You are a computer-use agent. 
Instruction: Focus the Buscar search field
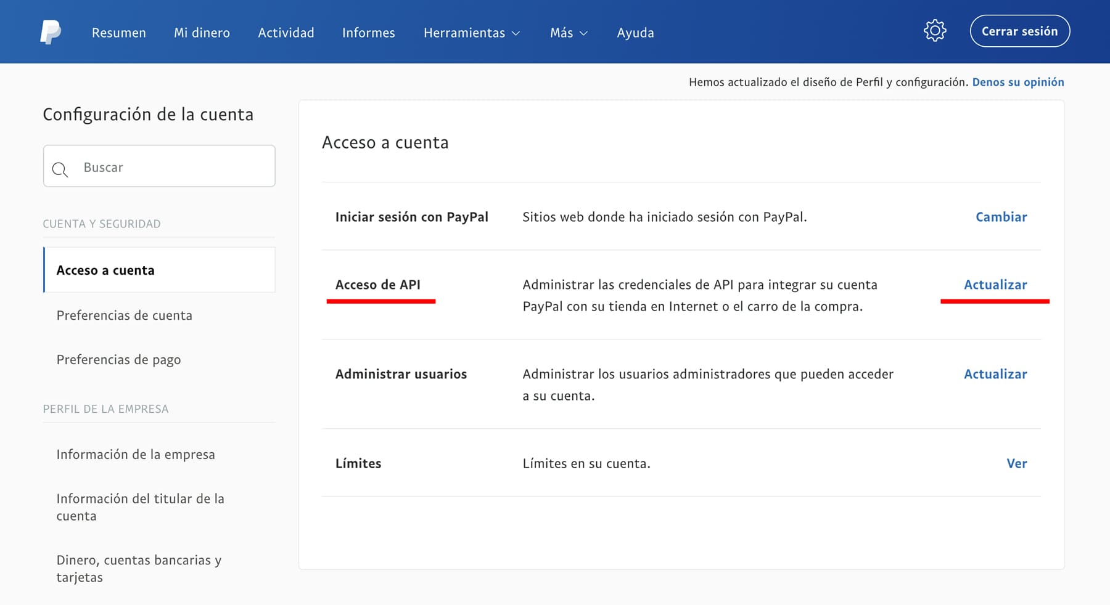tap(159, 166)
